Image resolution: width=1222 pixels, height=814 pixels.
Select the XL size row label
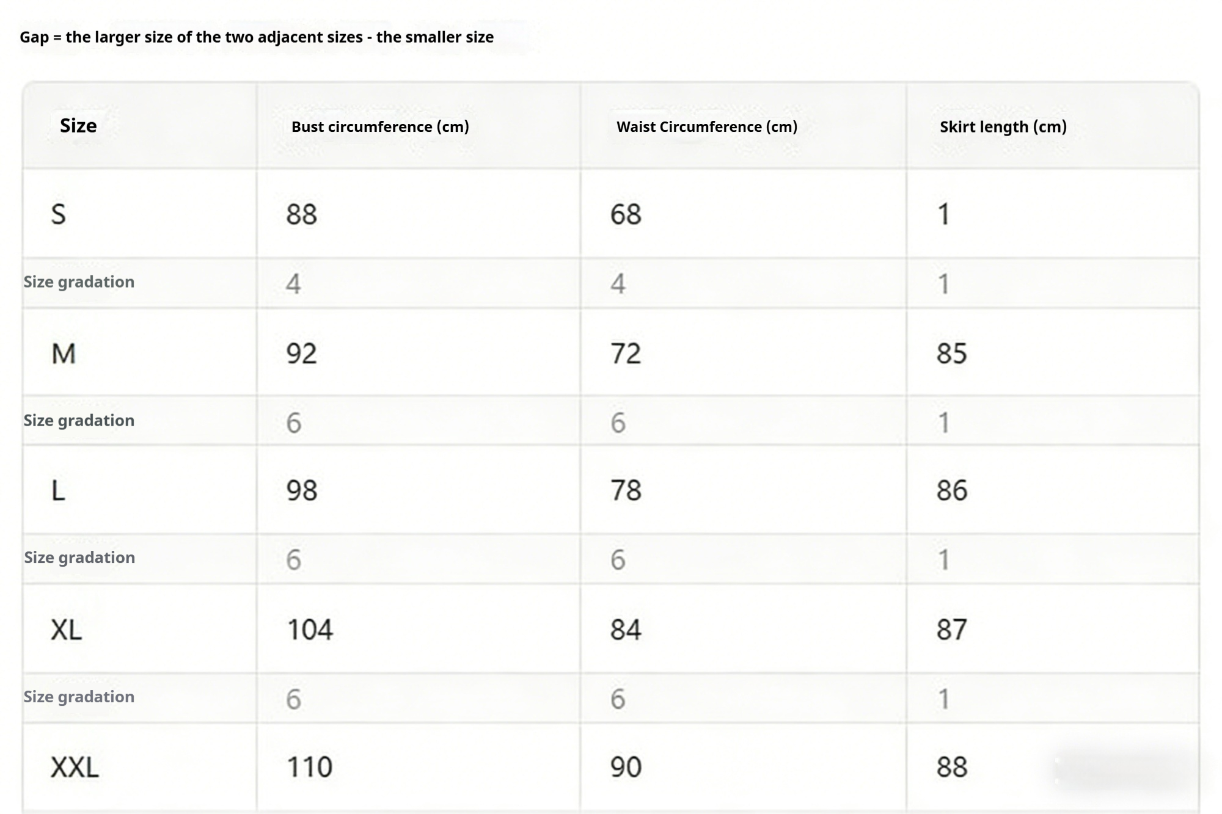click(66, 630)
